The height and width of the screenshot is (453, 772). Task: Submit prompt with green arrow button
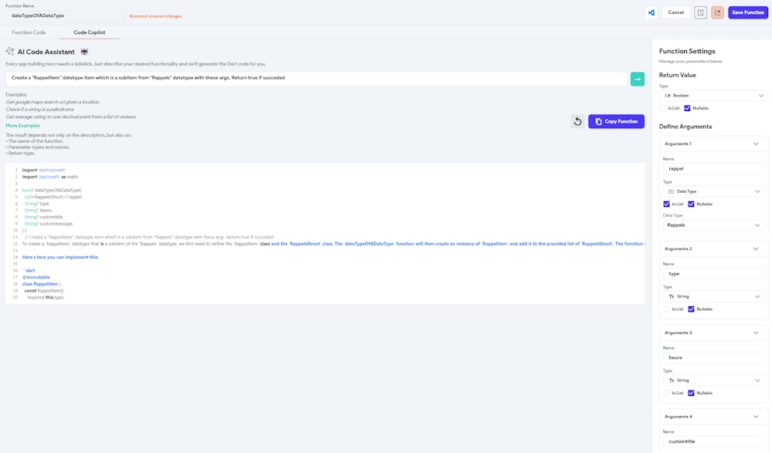pos(638,79)
